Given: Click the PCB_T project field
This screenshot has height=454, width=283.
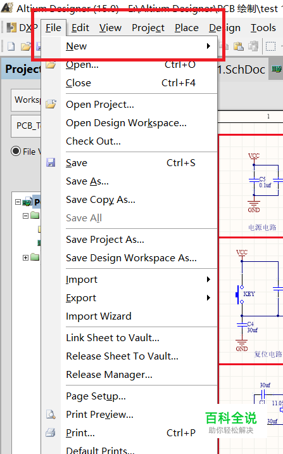Looking at the screenshot, I should [x=26, y=126].
